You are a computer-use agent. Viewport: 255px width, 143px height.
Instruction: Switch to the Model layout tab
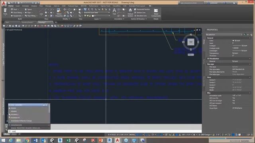[7, 134]
